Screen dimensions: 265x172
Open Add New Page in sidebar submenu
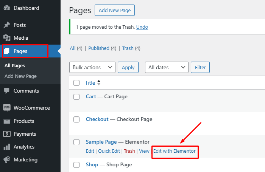coord(20,76)
